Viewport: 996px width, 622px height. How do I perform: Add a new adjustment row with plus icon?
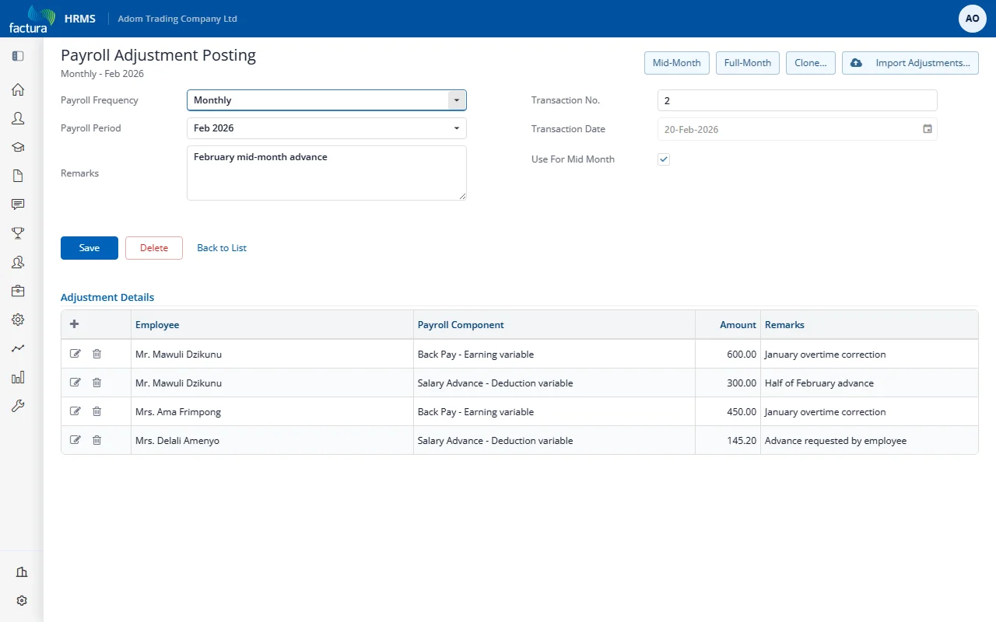75,325
